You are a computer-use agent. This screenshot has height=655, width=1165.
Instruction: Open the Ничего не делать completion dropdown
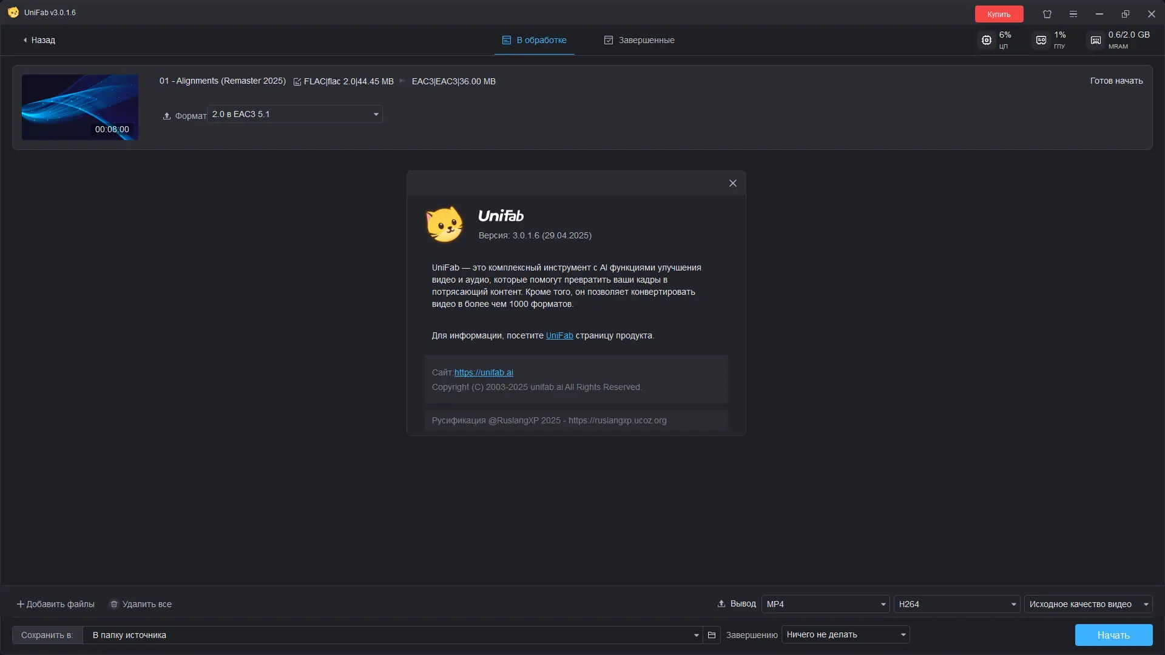coord(845,634)
